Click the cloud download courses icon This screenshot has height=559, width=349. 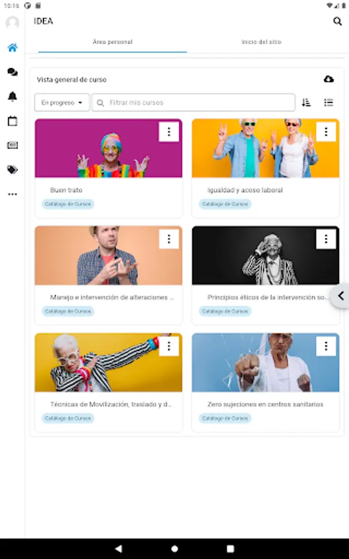coord(329,79)
